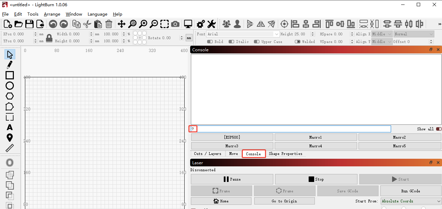The width and height of the screenshot is (442, 209).
Task: Expand the hidden toolbar items chevron
Action: [440, 24]
